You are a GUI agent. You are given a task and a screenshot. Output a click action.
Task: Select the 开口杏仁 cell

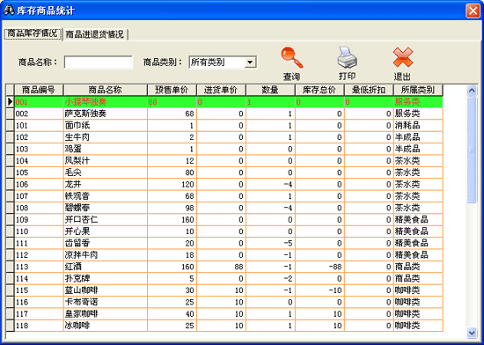click(x=106, y=220)
